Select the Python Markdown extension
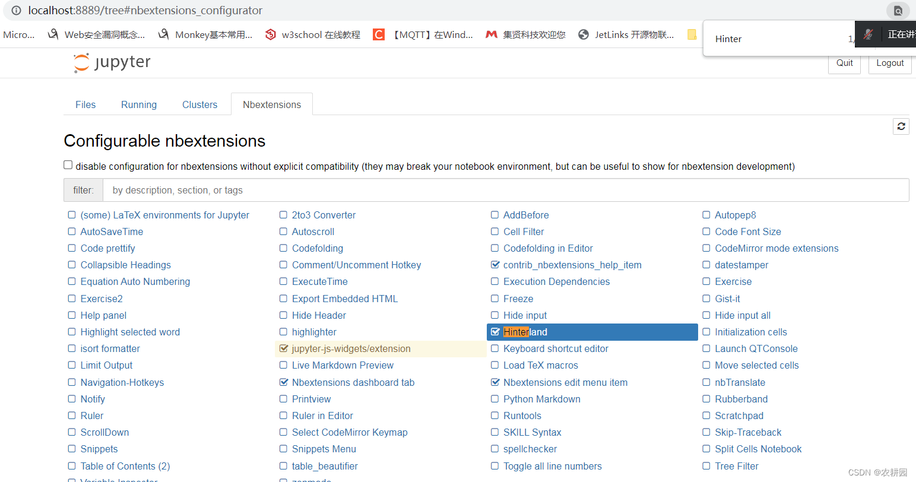This screenshot has width=916, height=482. [542, 399]
